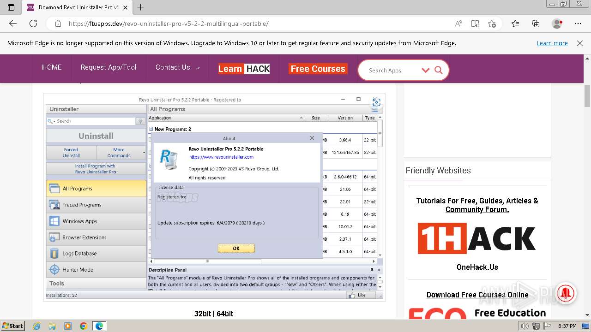Open Download Free Courses Online link

click(x=477, y=295)
